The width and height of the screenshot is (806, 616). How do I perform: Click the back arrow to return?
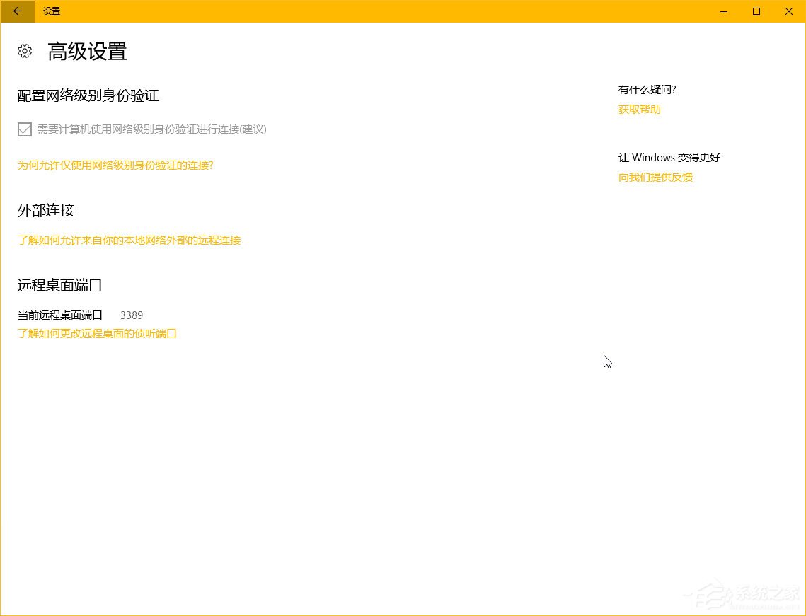(x=17, y=11)
